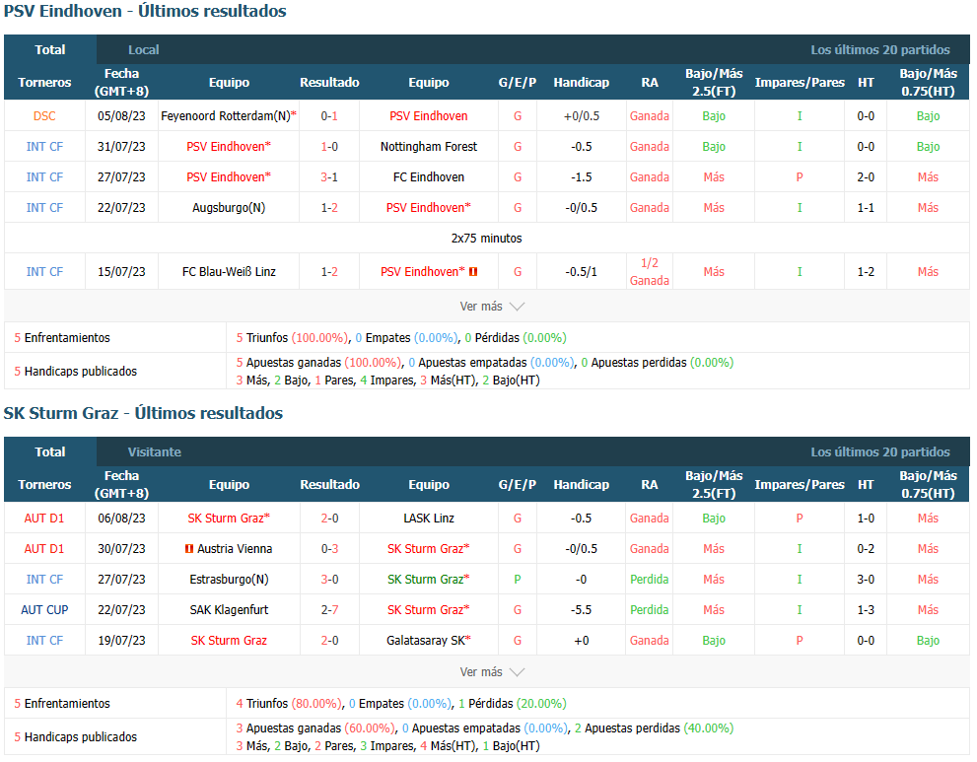Click red card icon next to PSV Eindhoven
The image size is (977, 762).
click(473, 272)
